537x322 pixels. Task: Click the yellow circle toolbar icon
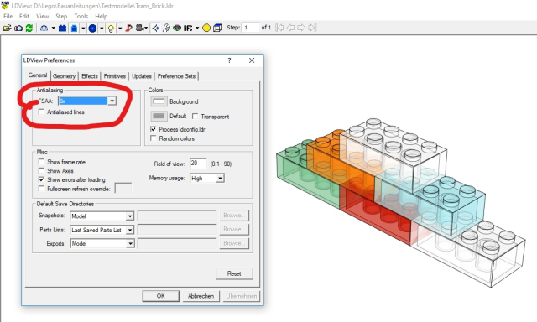(206, 28)
